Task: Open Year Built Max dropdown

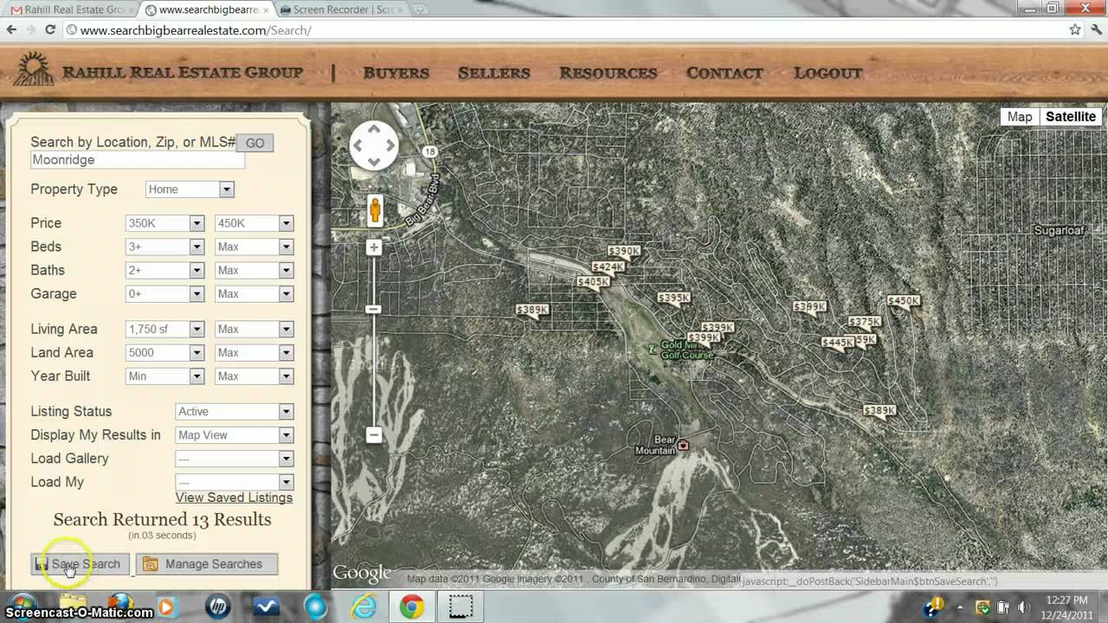Action: 254,376
